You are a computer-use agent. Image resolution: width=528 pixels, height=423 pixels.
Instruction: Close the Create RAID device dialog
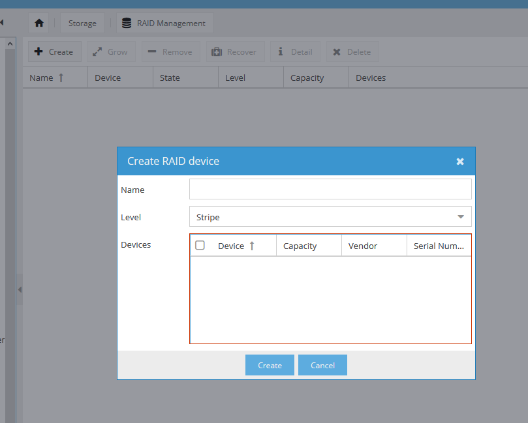(460, 162)
